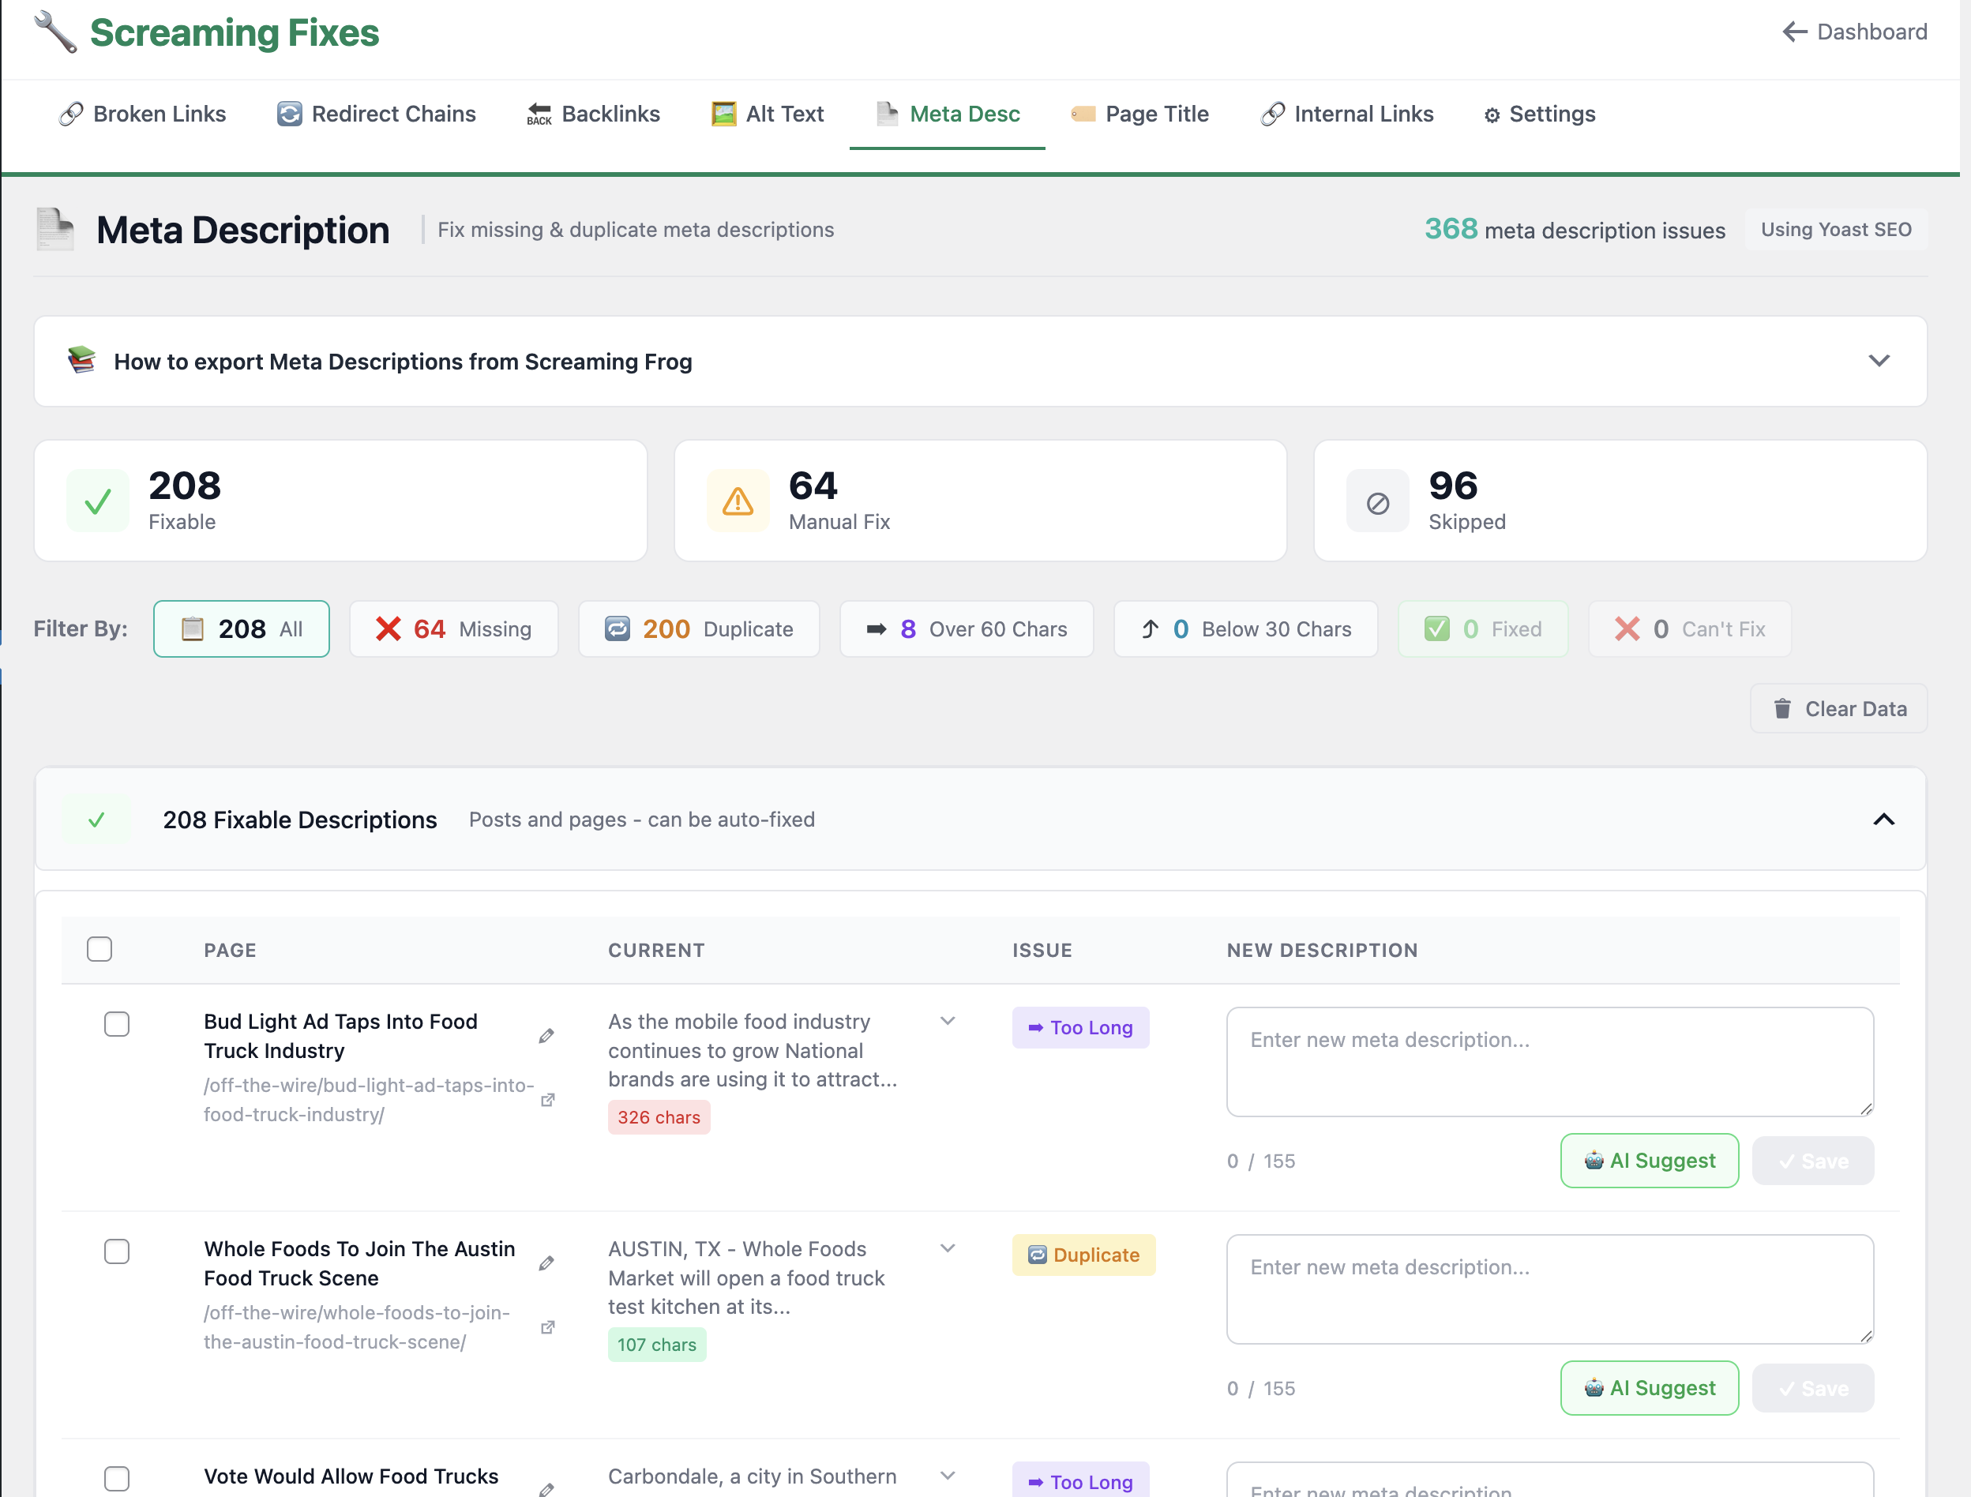Toggle the select-all checkbox in table header
Image resolution: width=1971 pixels, height=1497 pixels.
(99, 950)
